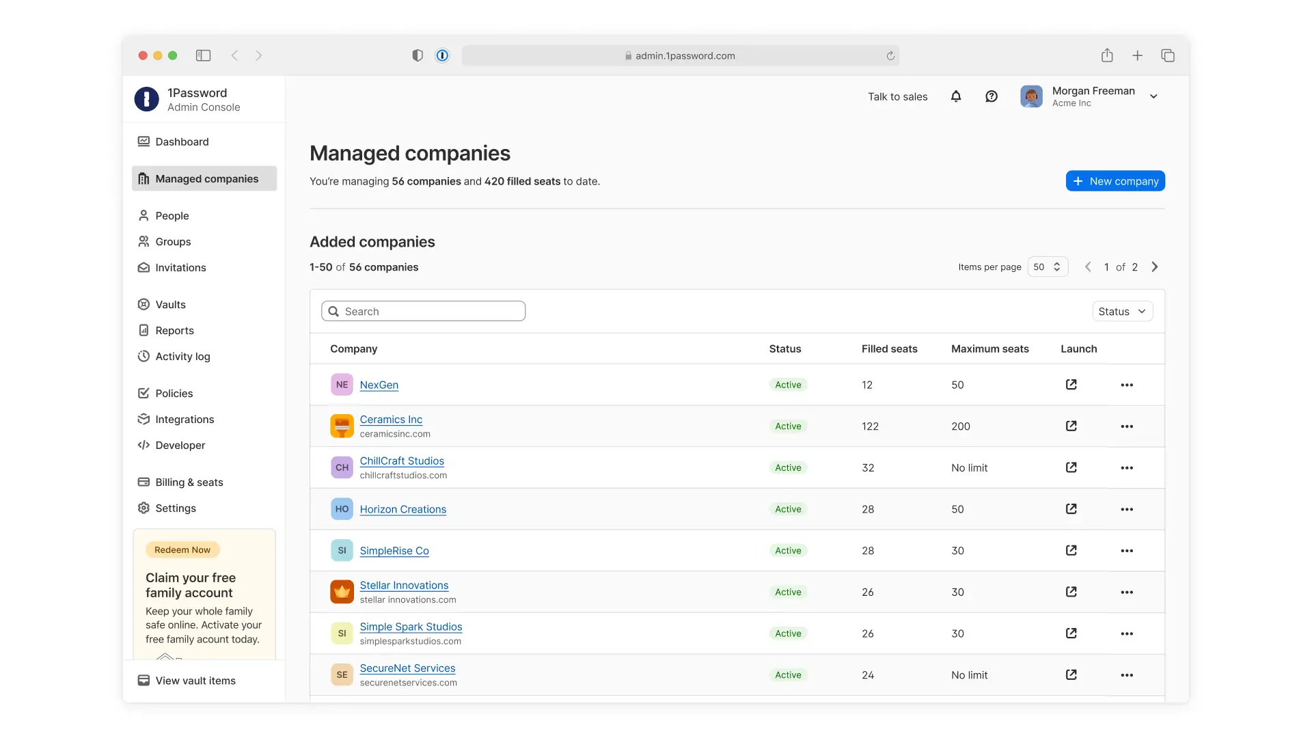Click the privacy shield icon in toolbar
Image resolution: width=1312 pixels, height=738 pixels.
(418, 55)
